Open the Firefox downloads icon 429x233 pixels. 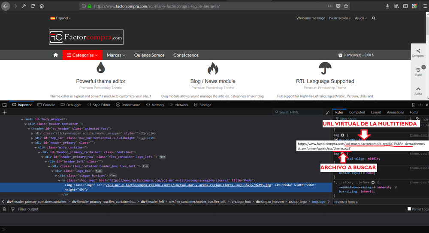tap(387, 6)
